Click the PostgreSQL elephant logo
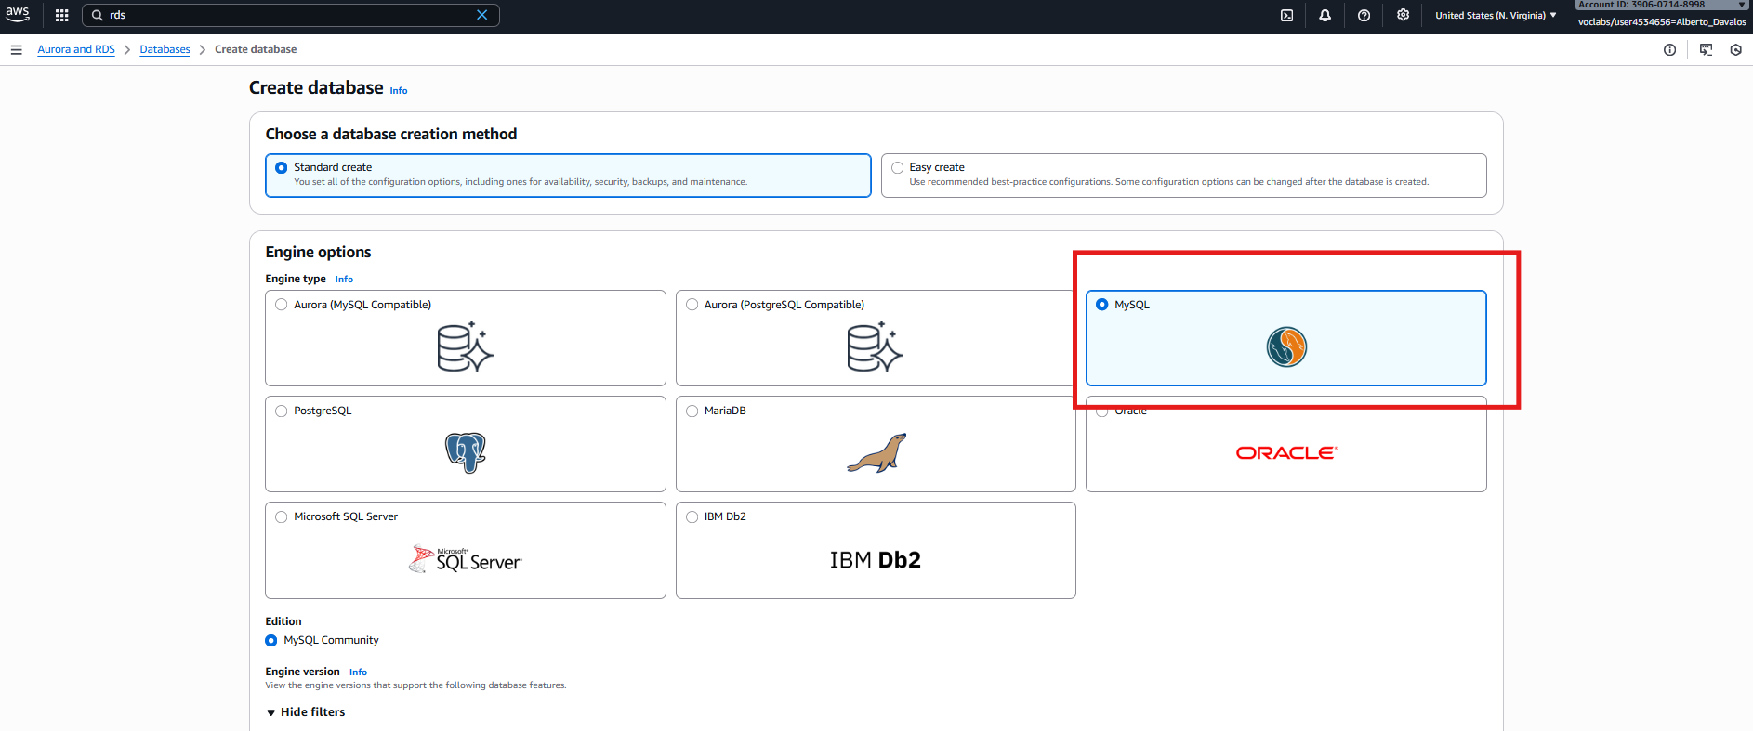This screenshot has height=731, width=1753. (x=466, y=452)
